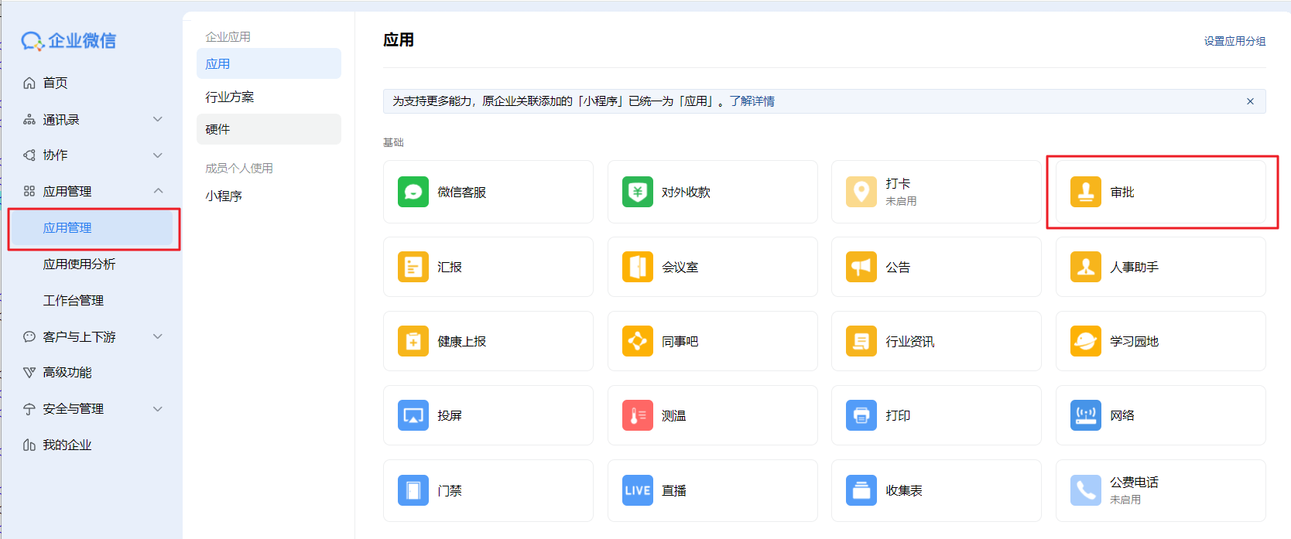Open the 微信客服 app icon
The image size is (1291, 539).
[413, 192]
